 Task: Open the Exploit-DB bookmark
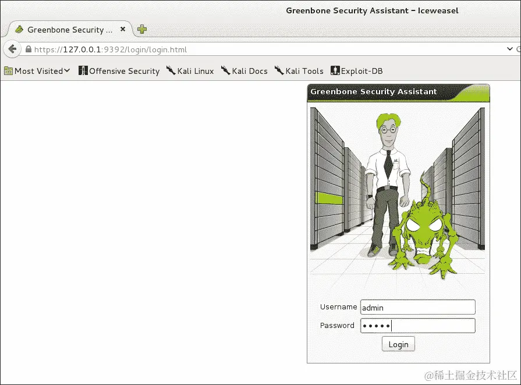click(357, 71)
